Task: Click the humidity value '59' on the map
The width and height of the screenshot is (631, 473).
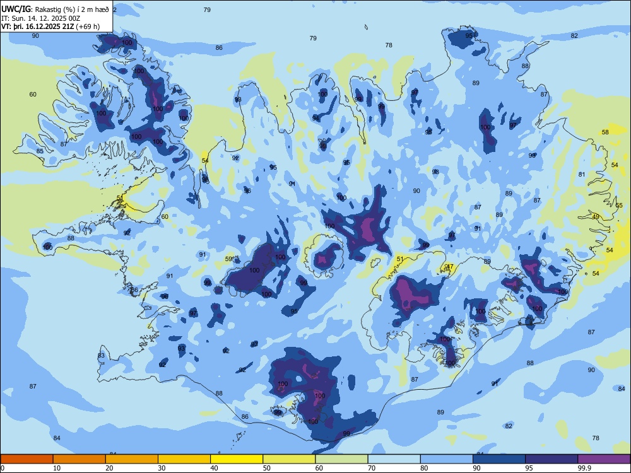Action: pyautogui.click(x=228, y=259)
